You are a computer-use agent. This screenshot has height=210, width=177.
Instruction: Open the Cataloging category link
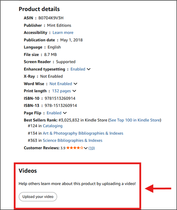click(x=53, y=126)
